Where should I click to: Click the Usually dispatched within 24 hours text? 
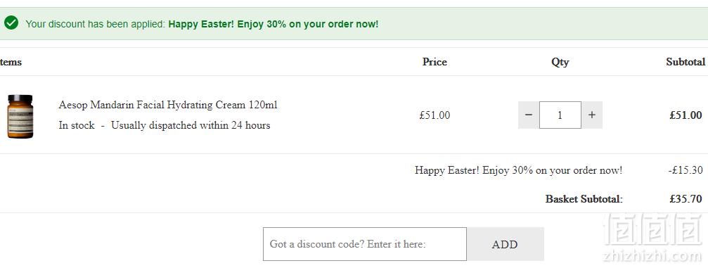pyautogui.click(x=191, y=125)
